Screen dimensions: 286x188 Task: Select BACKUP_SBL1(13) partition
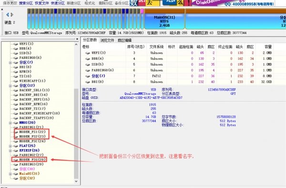pyautogui.click(x=34, y=90)
